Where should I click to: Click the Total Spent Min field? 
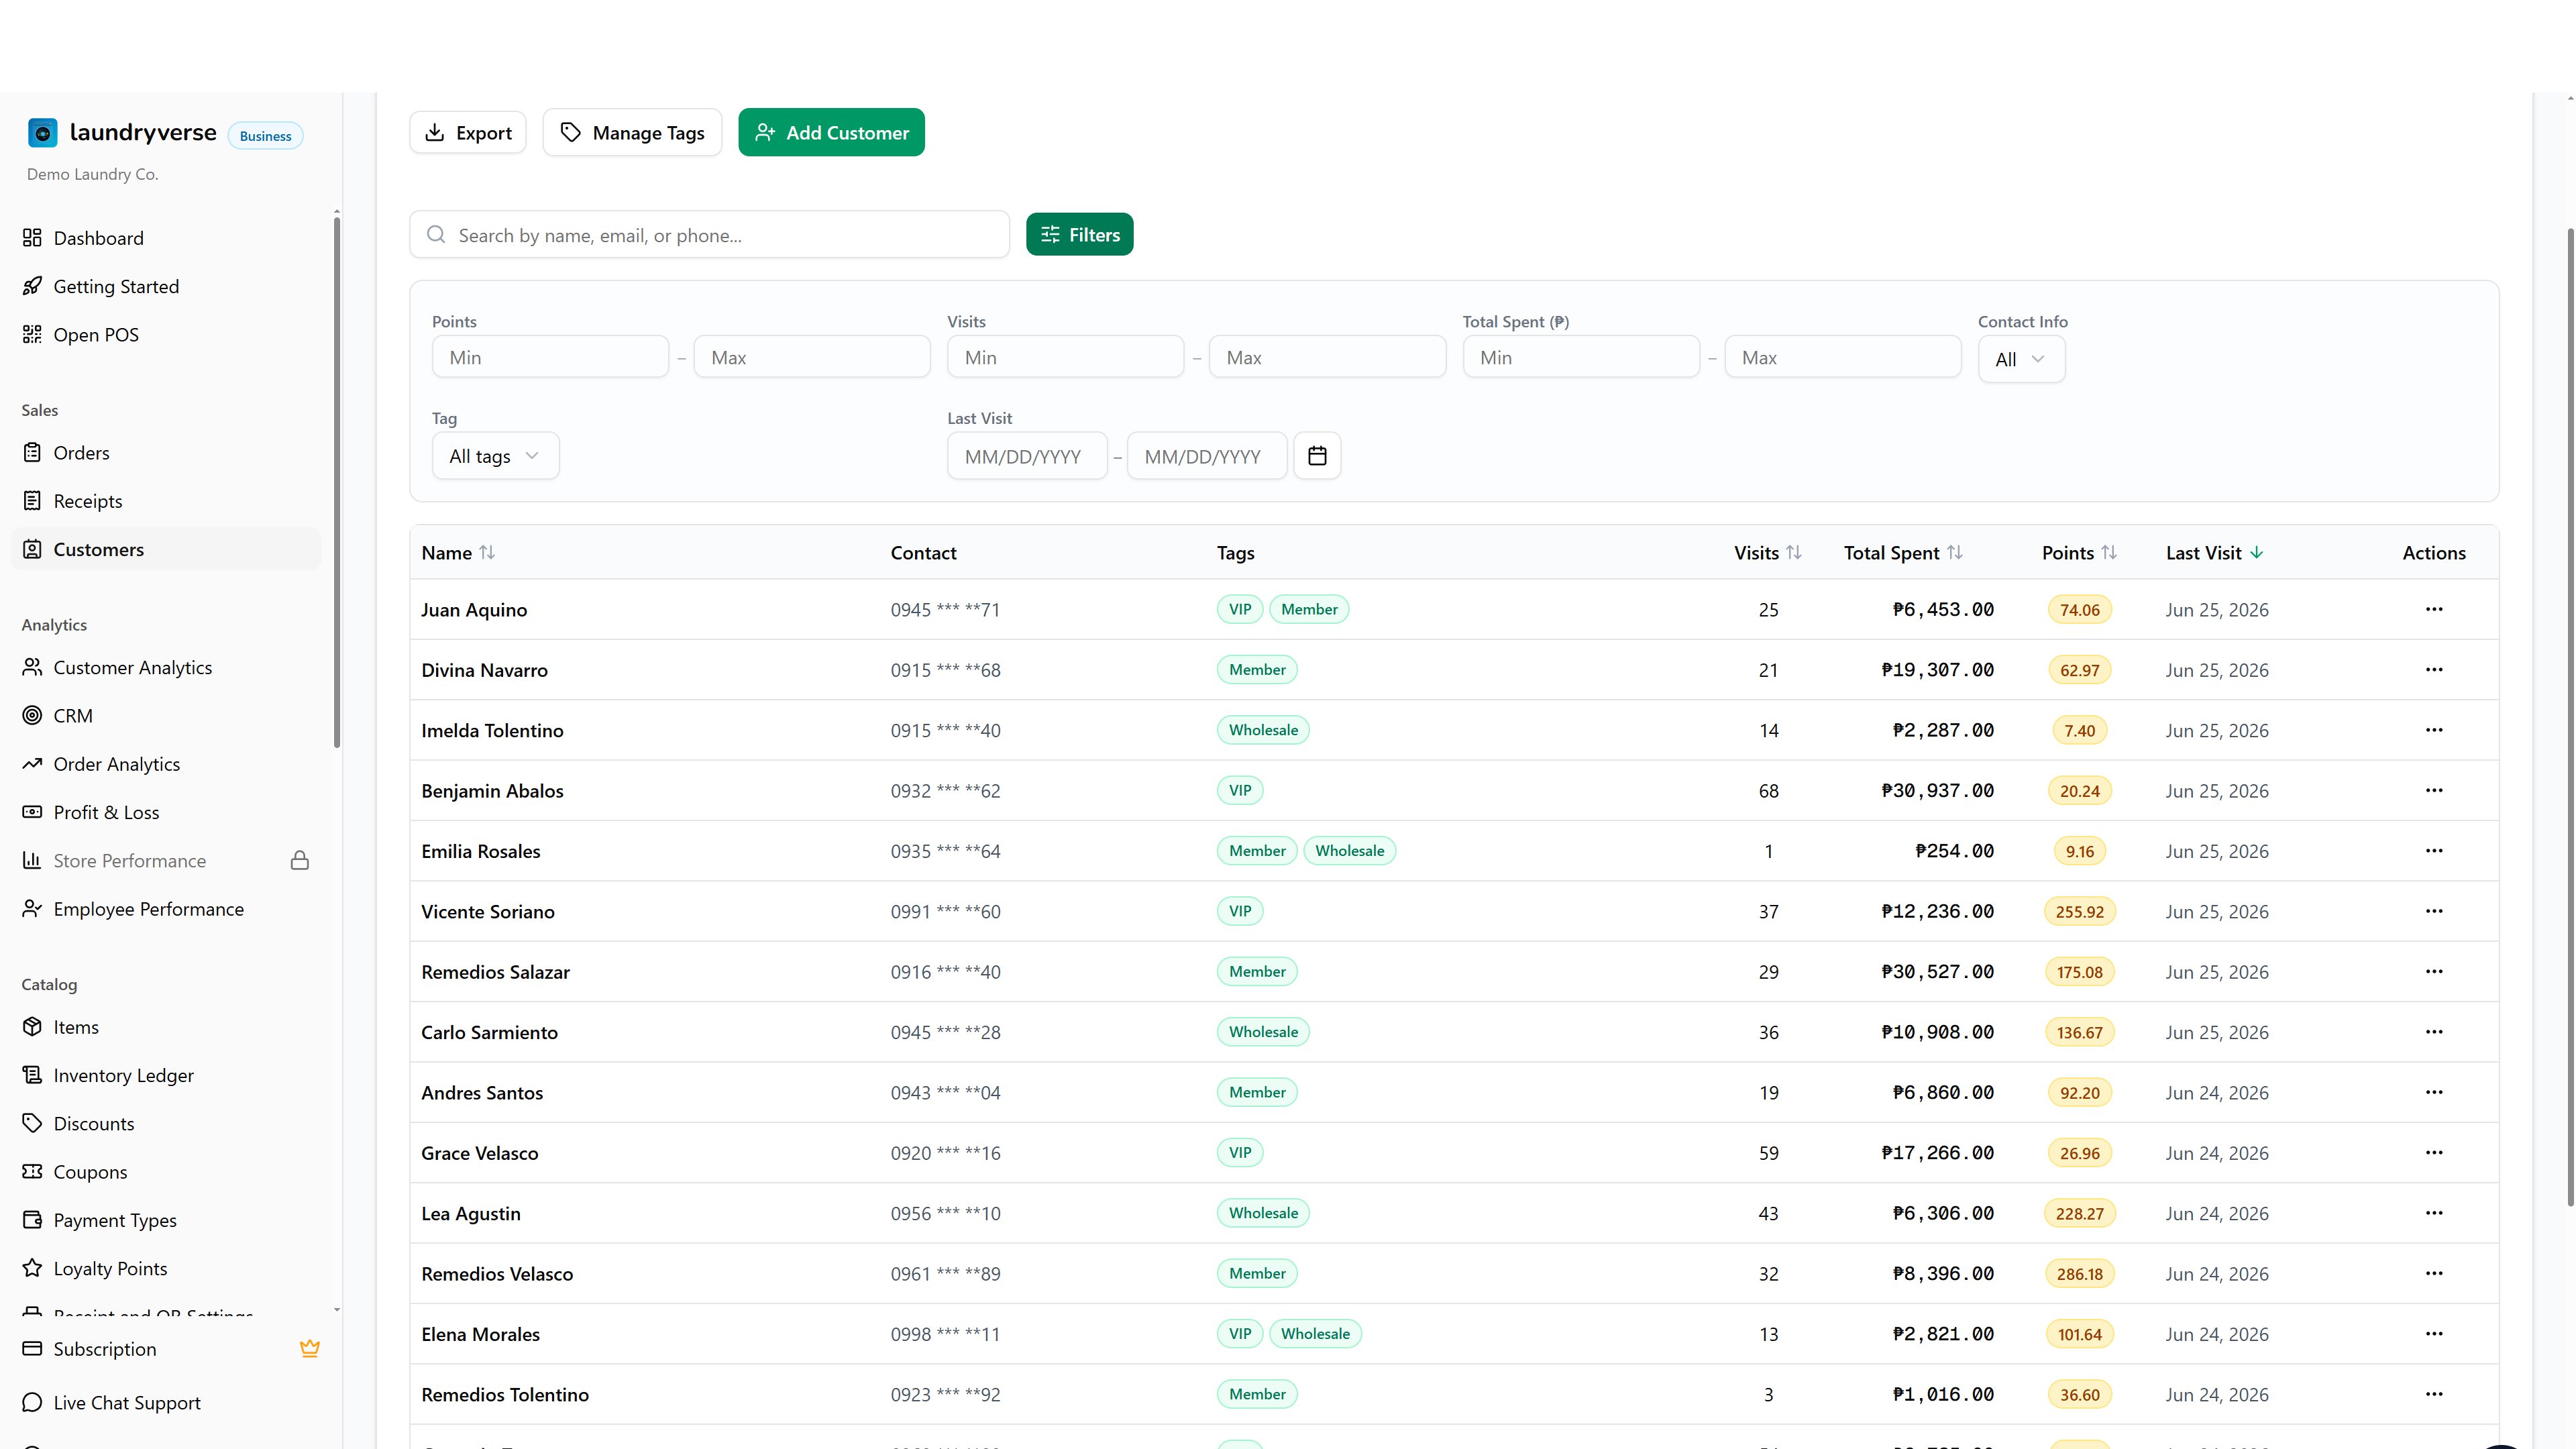[1581, 357]
